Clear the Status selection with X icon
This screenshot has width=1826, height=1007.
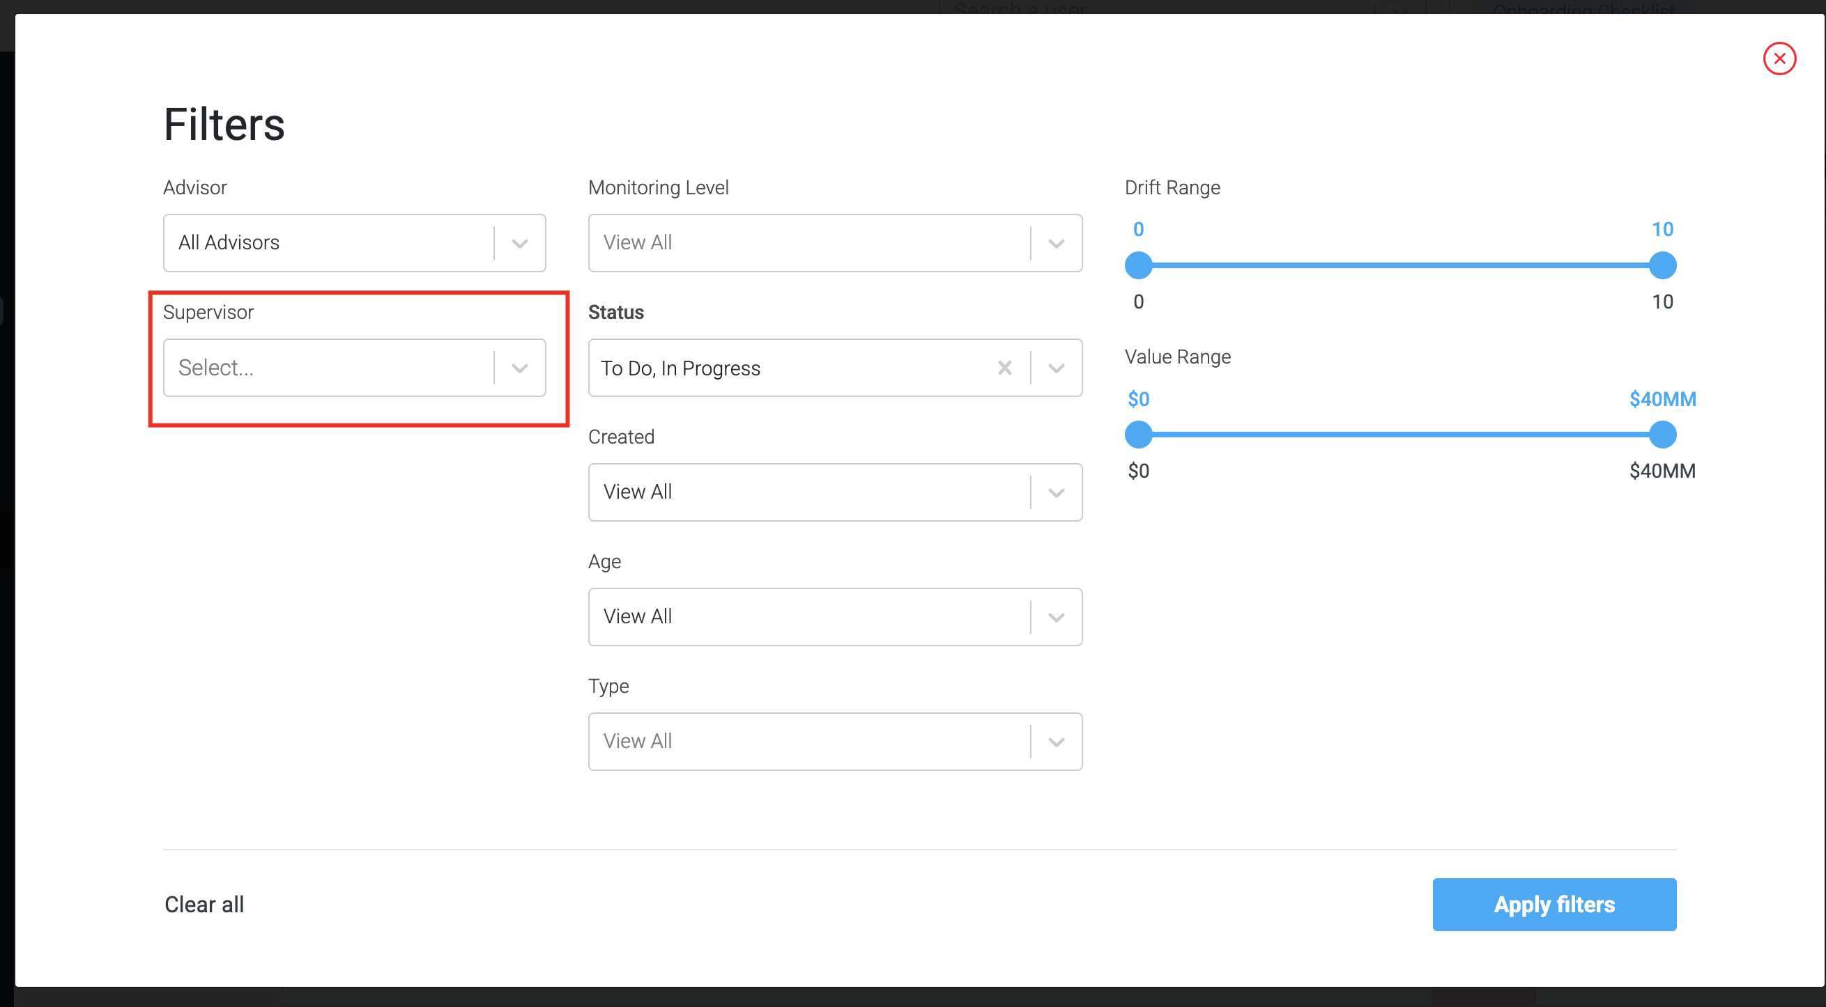click(x=1004, y=368)
